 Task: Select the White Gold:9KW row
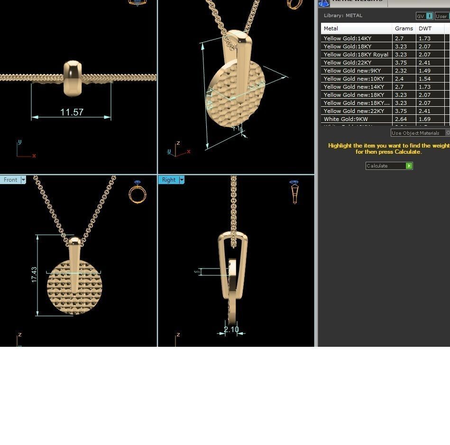[385, 119]
